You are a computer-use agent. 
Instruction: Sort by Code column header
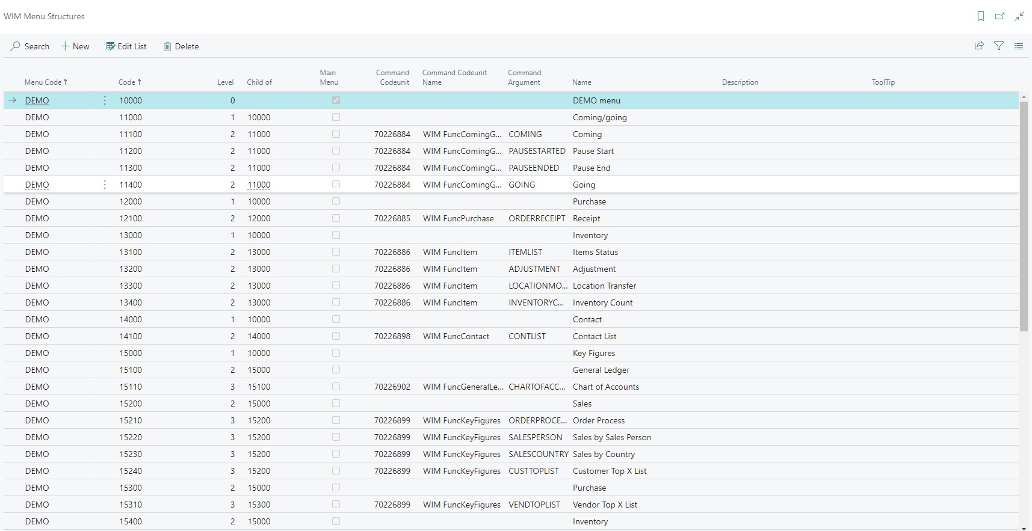click(129, 82)
